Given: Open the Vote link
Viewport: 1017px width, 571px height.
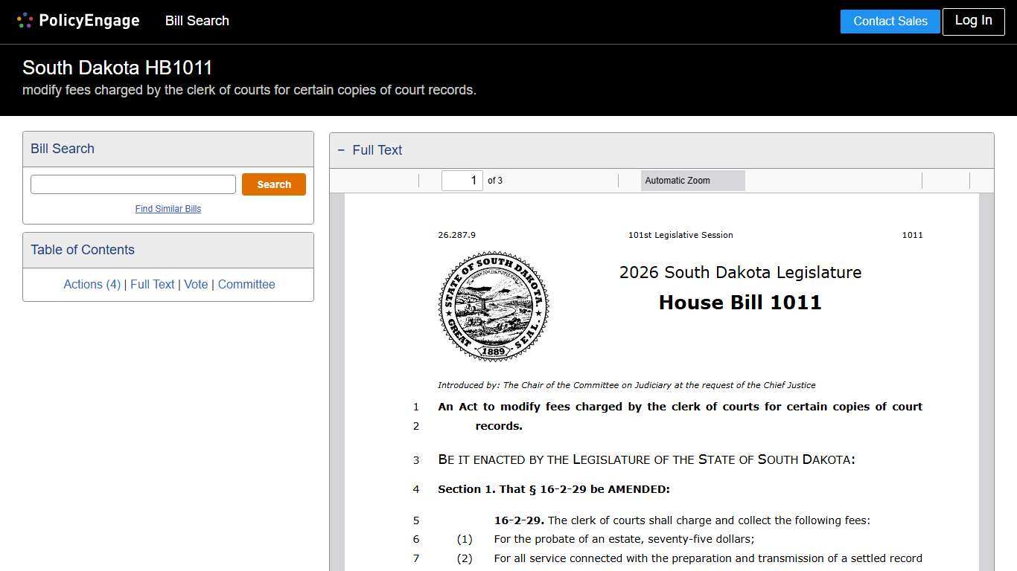Looking at the screenshot, I should point(196,284).
